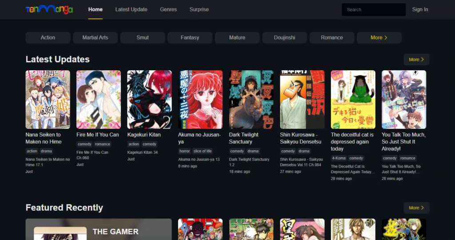Choose the Smut genre chip

coord(143,38)
